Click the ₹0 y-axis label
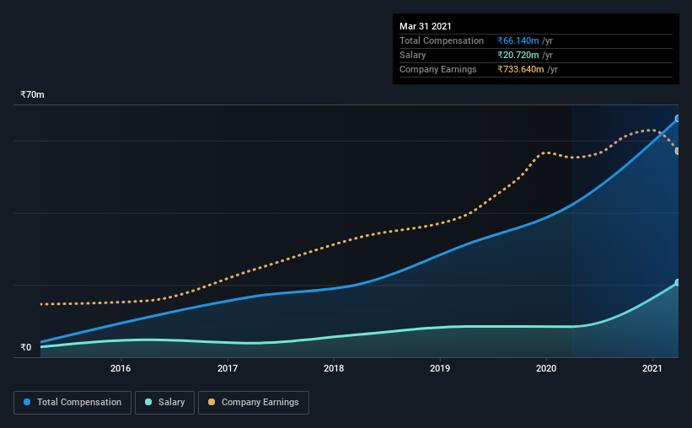The image size is (692, 428). (26, 347)
